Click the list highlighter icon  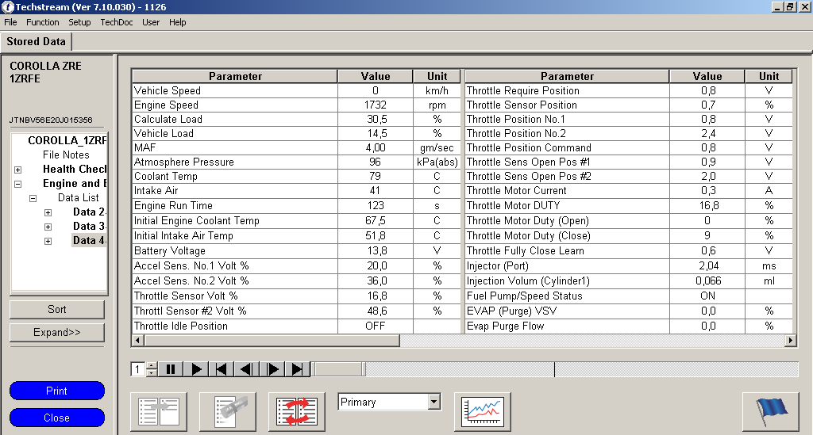pyautogui.click(x=228, y=412)
